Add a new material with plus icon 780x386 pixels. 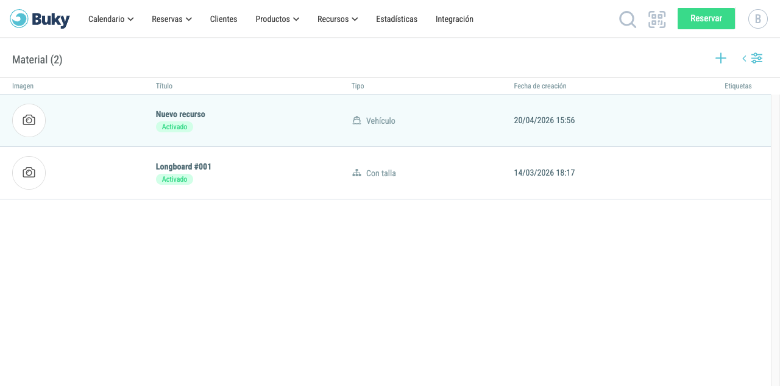(721, 59)
